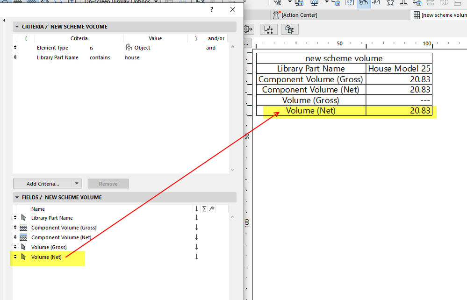Grab the reorder handle of Volume (Net) field
The width and height of the screenshot is (467, 300).
tap(15, 257)
